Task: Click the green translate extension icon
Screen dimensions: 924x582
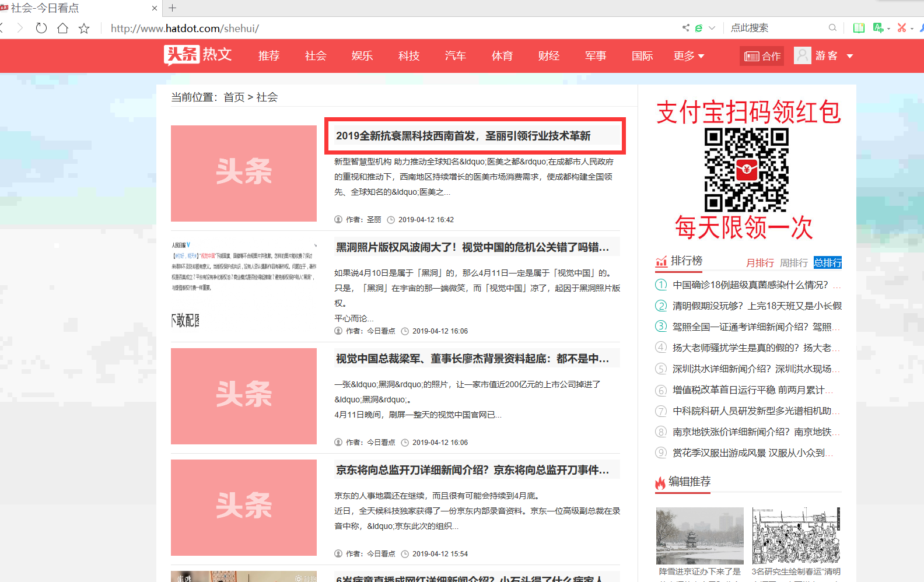Action: click(878, 27)
